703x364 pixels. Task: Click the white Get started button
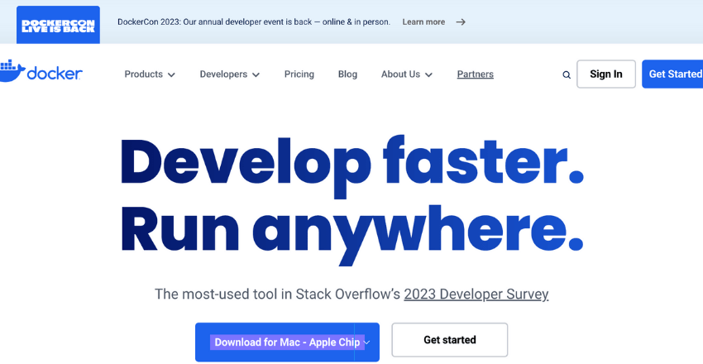[450, 340]
